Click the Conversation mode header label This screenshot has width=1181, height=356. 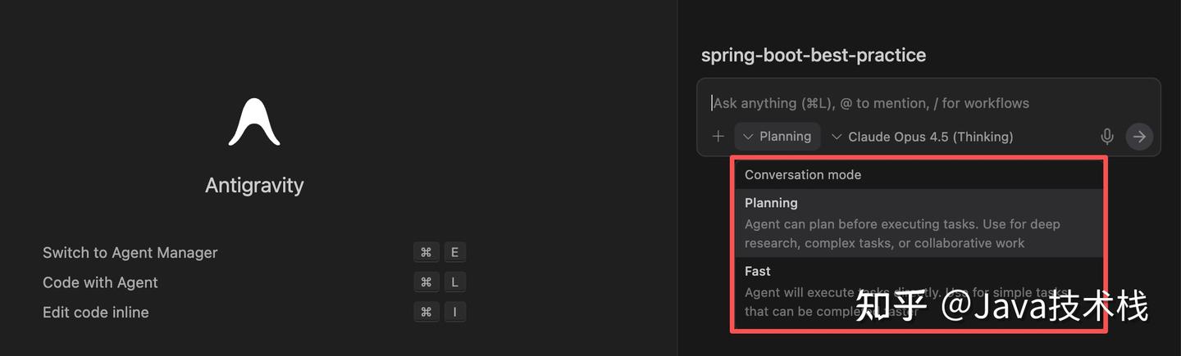[x=802, y=174]
